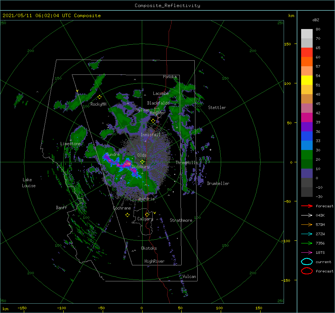The width and height of the screenshot is (335, 313).
Task: Click the '18TS' legend text
Action: click(320, 253)
